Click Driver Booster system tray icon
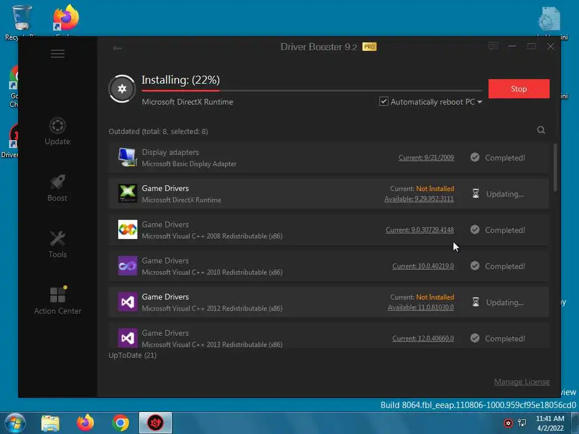The image size is (579, 434). [x=508, y=423]
